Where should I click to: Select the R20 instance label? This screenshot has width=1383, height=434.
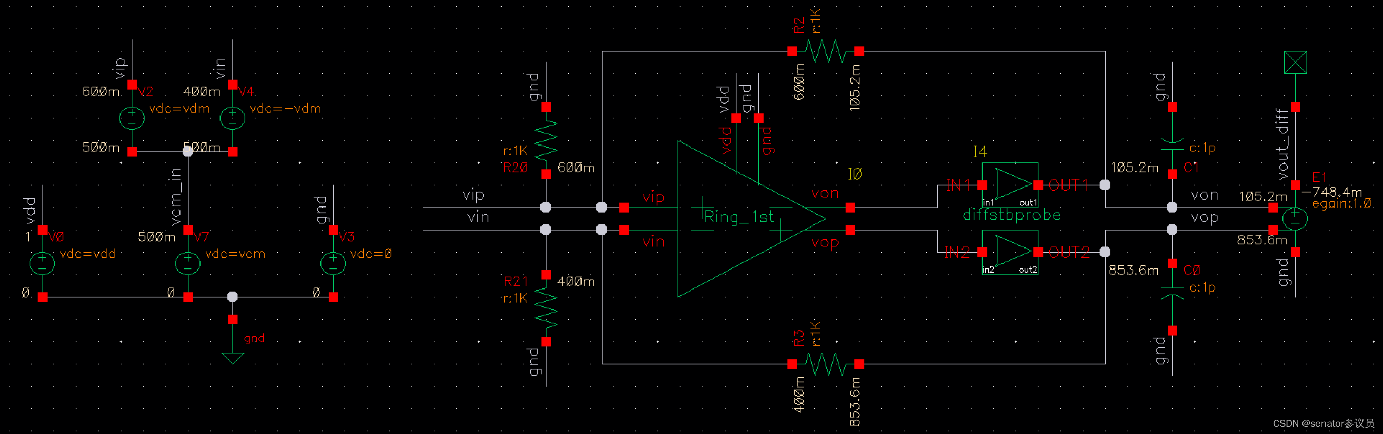(x=515, y=168)
